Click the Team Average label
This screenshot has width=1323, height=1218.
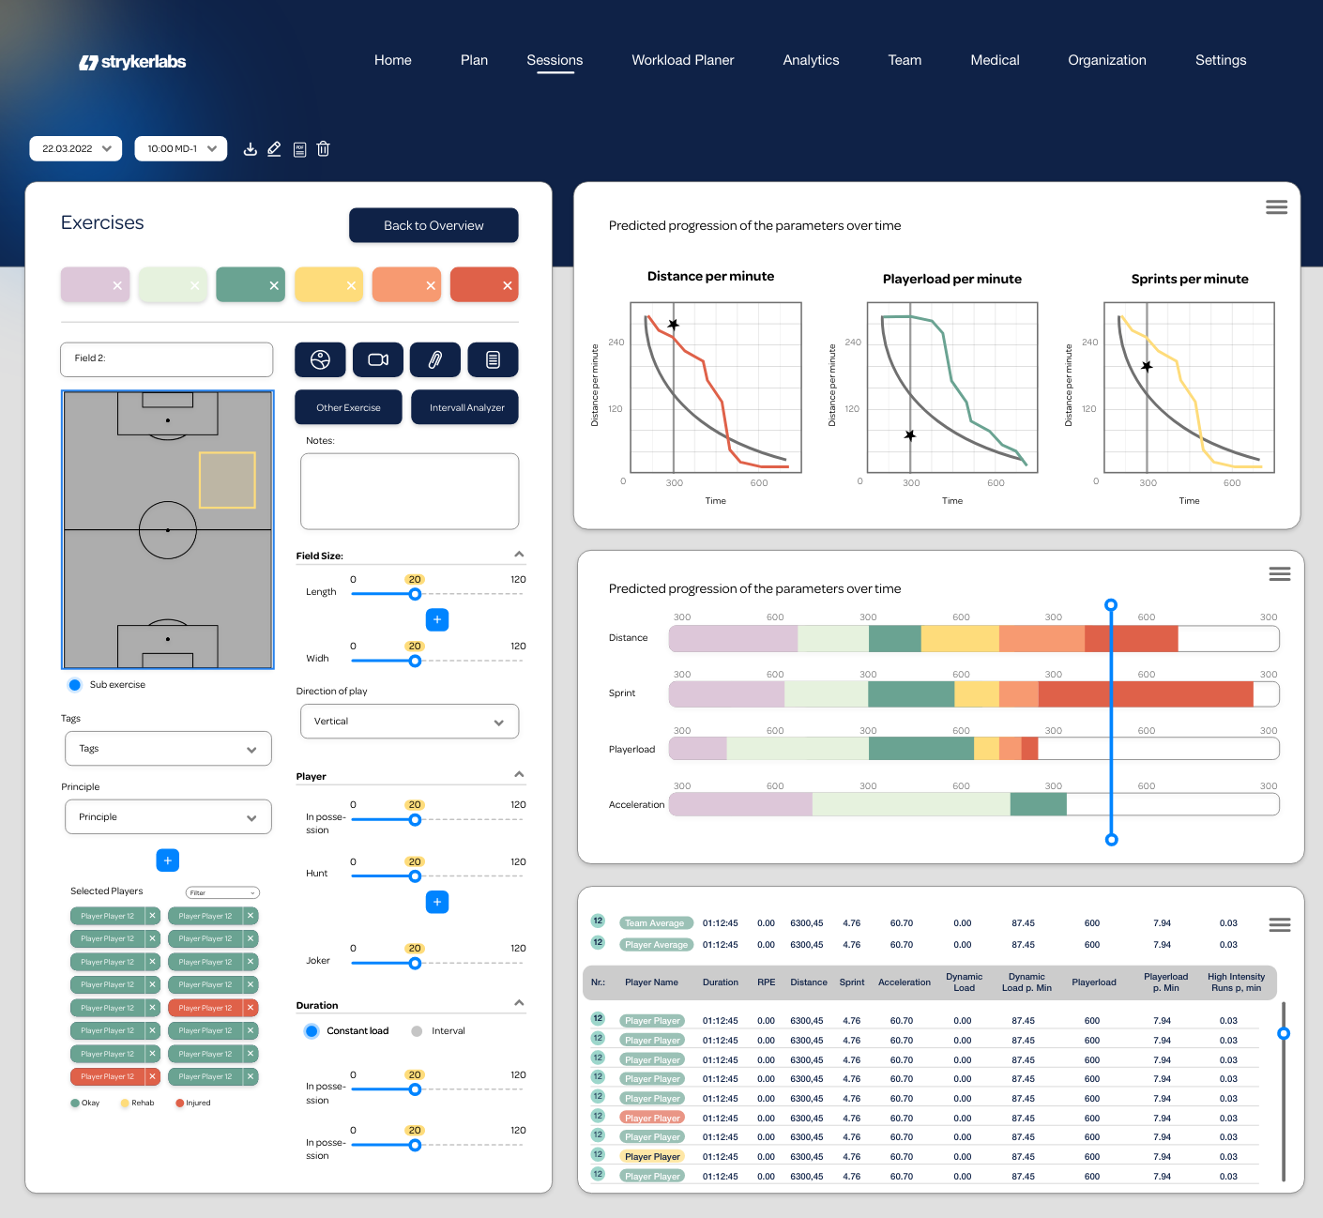pos(656,923)
